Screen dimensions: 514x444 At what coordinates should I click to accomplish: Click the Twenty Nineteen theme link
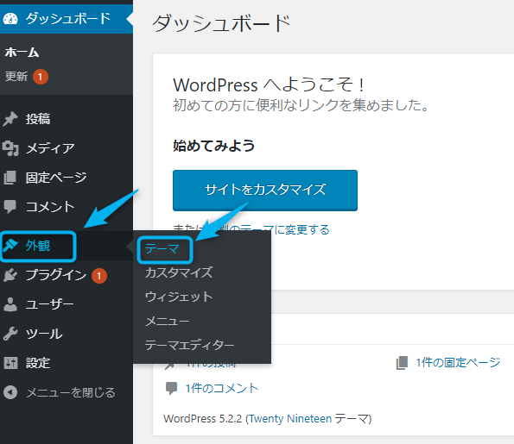point(289,419)
